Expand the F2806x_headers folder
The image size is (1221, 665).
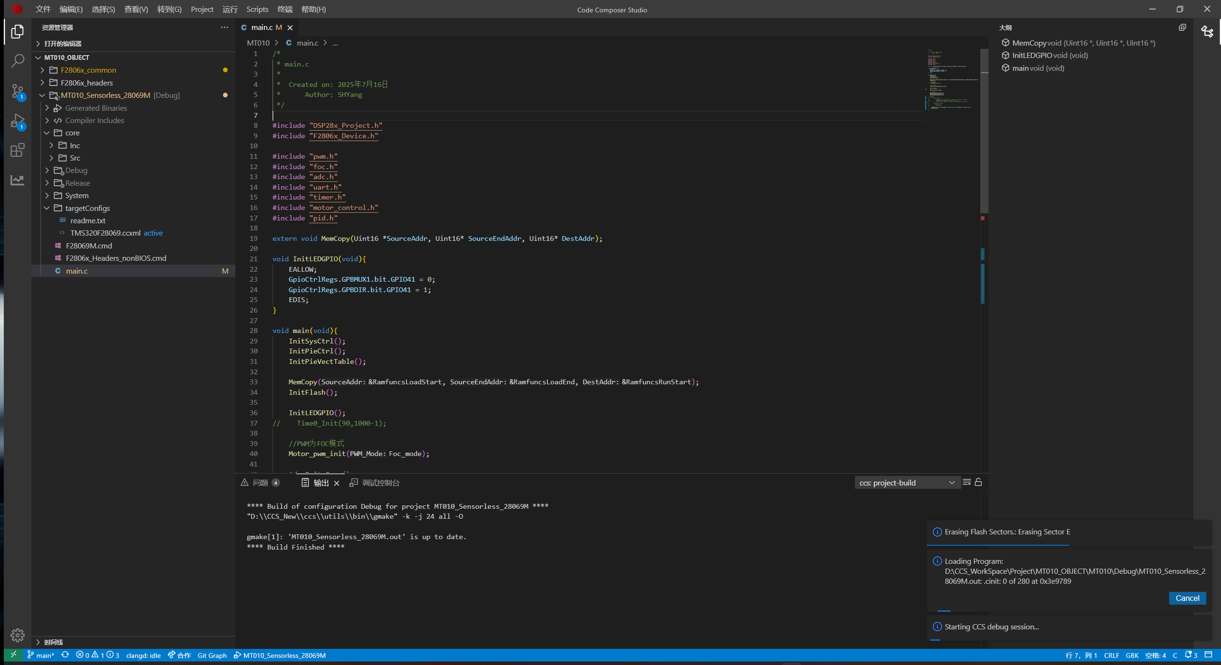[x=87, y=83]
